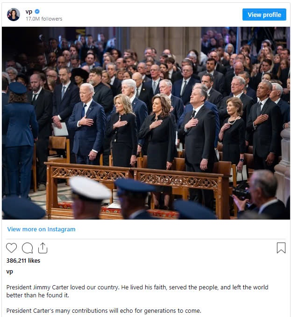Image resolution: width=291 pixels, height=317 pixels.
Task: Click the photographer holding a camera in the photo
Action: [260, 194]
